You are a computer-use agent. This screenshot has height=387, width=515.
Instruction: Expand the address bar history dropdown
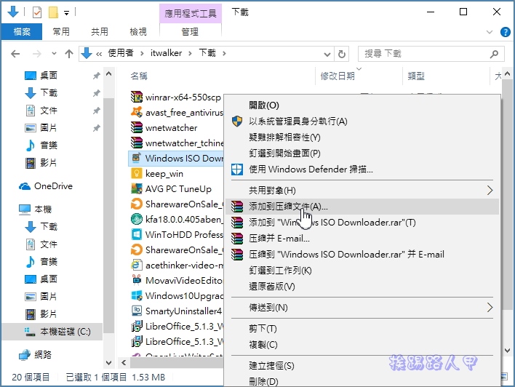[327, 54]
